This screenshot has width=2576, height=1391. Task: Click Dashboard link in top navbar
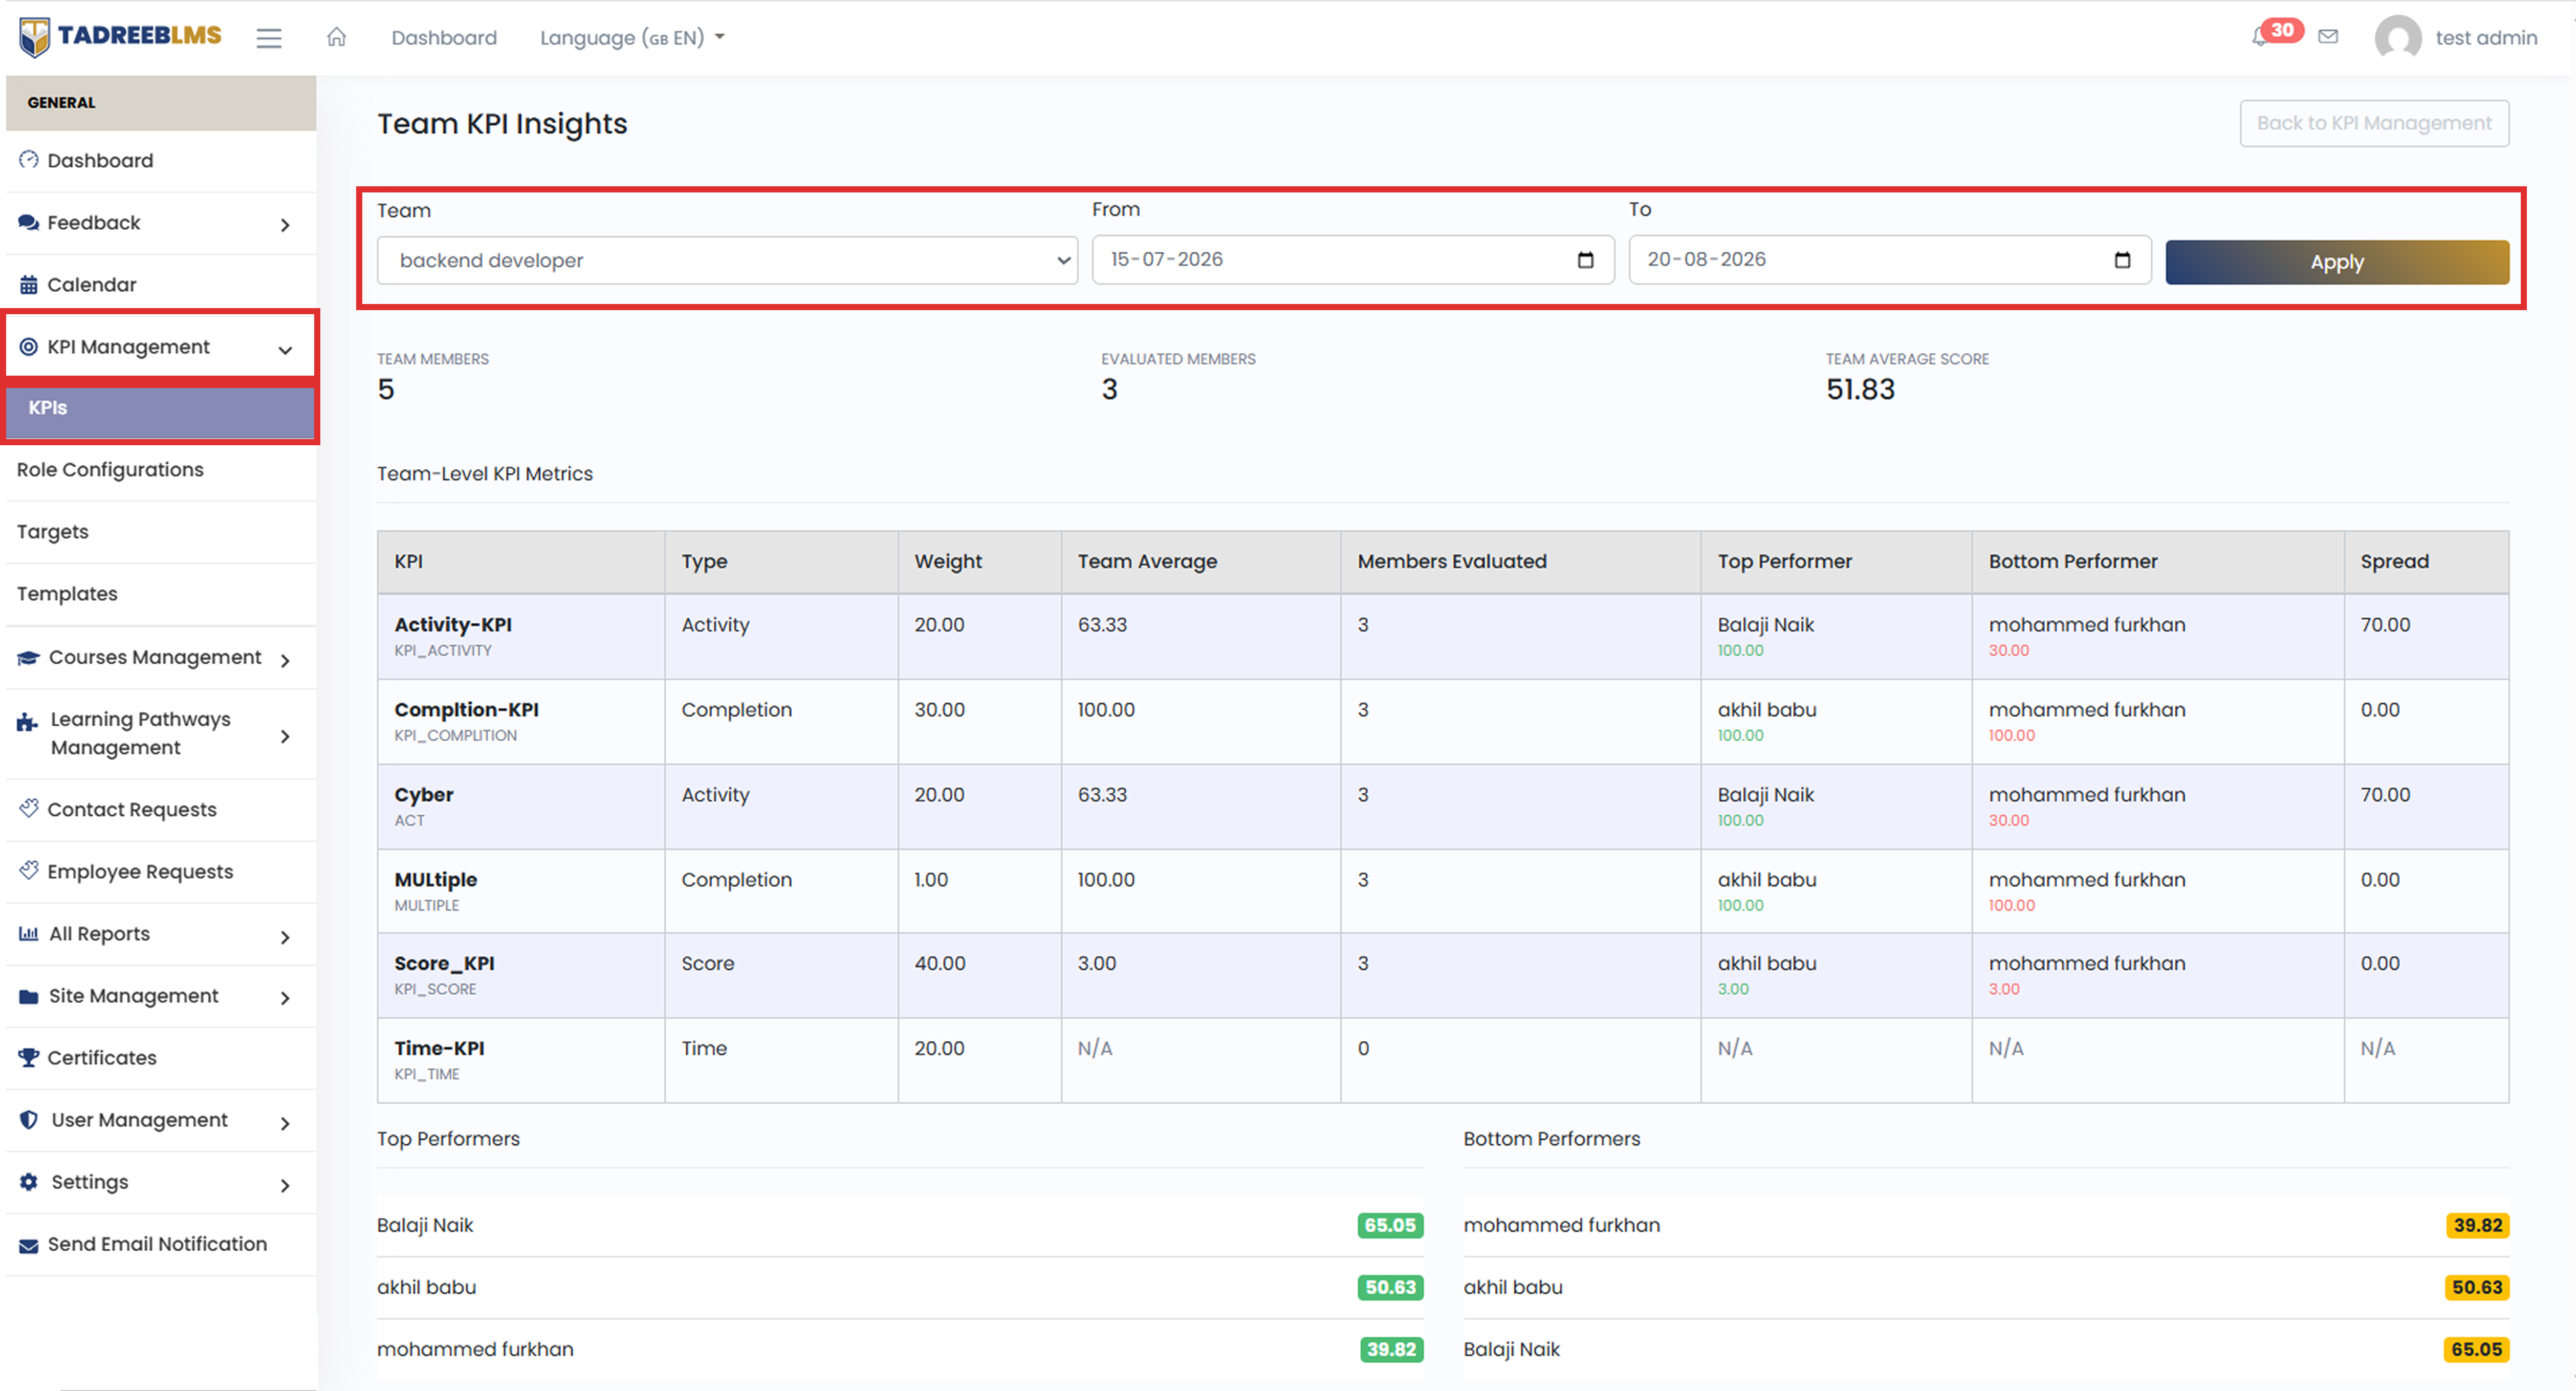pyautogui.click(x=444, y=38)
